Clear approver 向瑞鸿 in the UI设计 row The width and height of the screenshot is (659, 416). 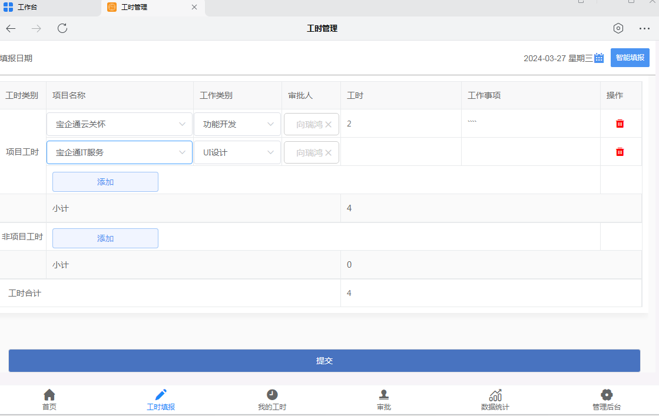pyautogui.click(x=329, y=153)
